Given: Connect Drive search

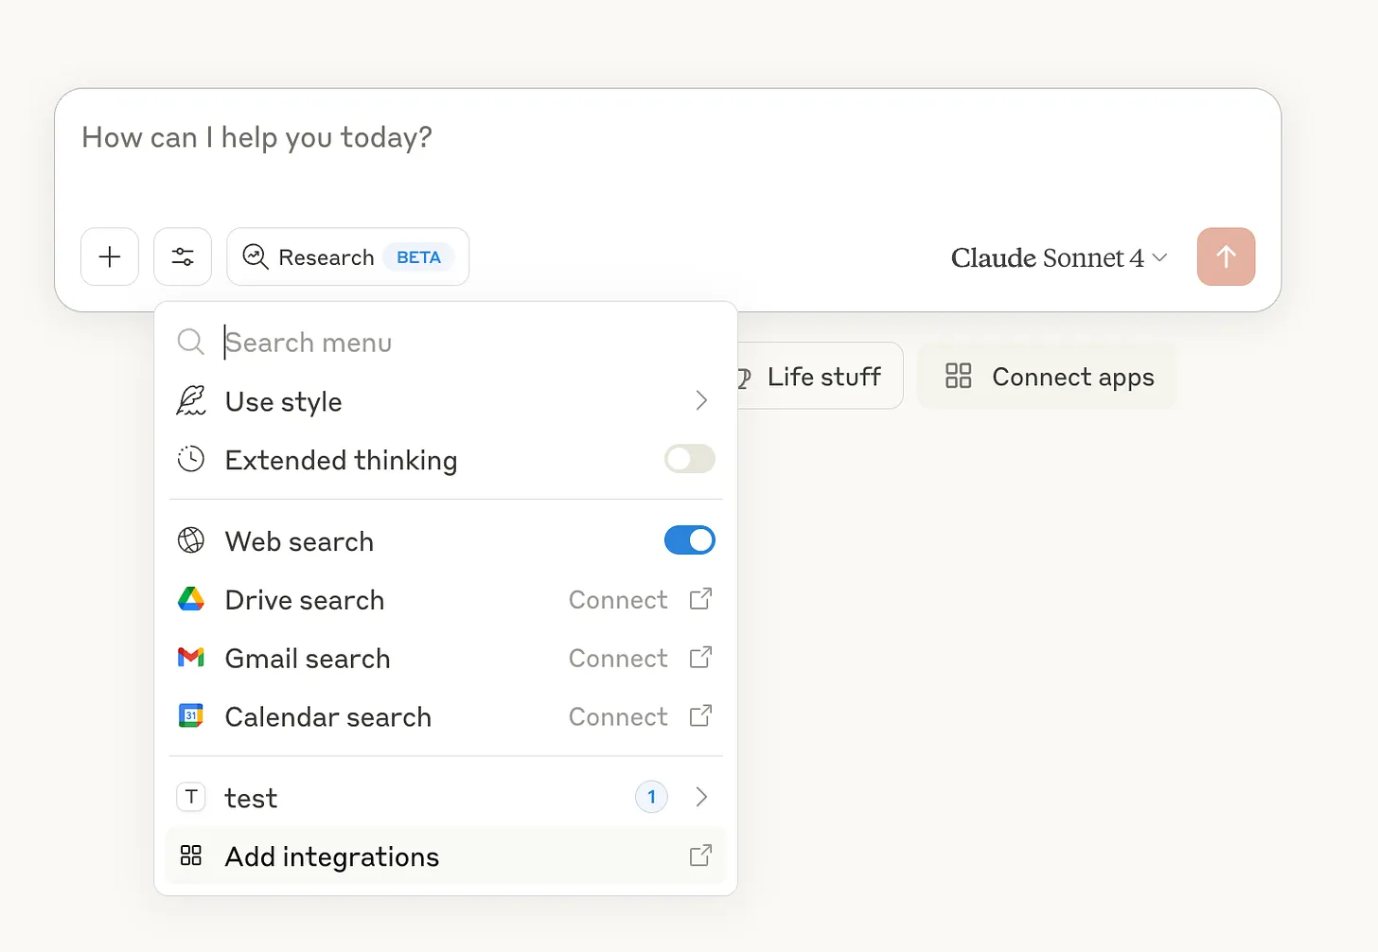Looking at the screenshot, I should pos(618,600).
